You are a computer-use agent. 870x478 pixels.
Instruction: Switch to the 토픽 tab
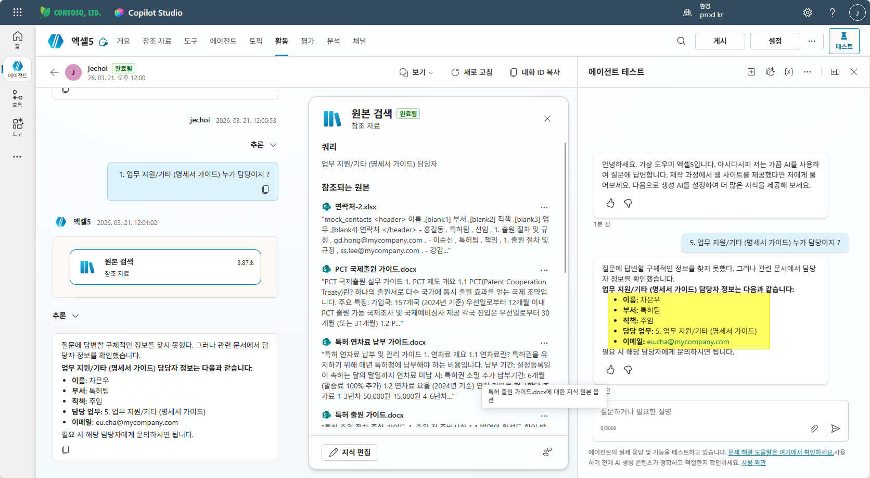(255, 41)
